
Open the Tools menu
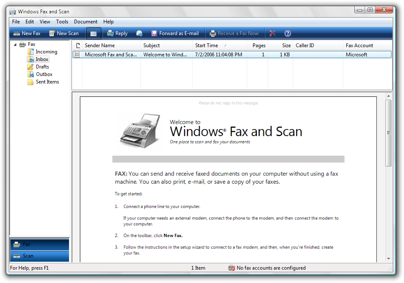[62, 22]
